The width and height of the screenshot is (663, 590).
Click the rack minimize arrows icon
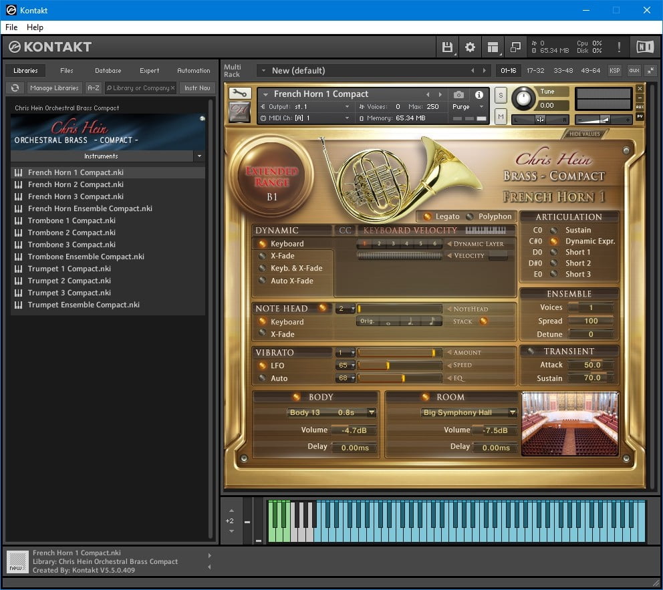point(651,71)
